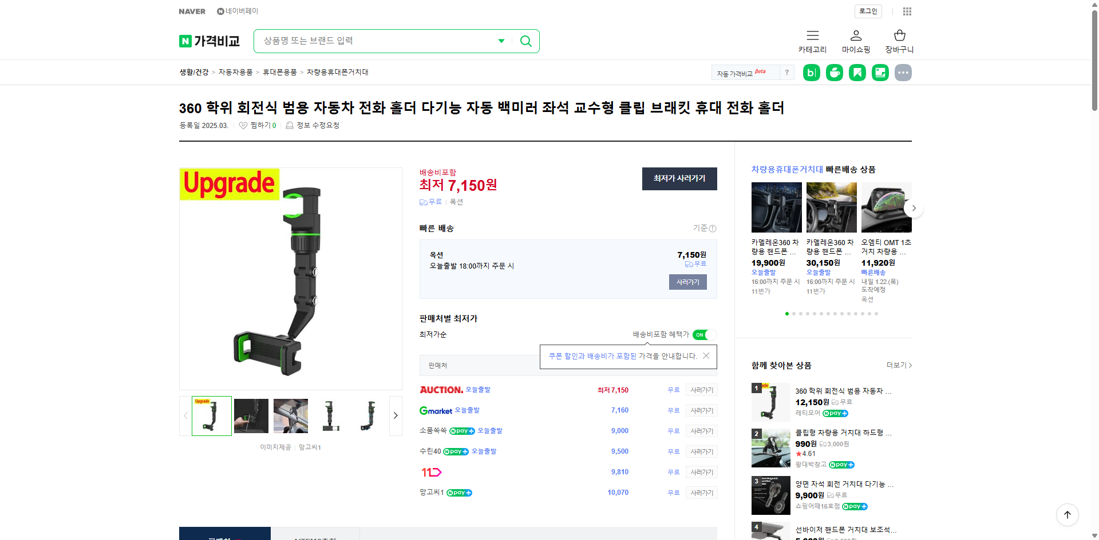Click the green 'bl' Naver blog icon
The width and height of the screenshot is (1099, 540).
point(811,72)
